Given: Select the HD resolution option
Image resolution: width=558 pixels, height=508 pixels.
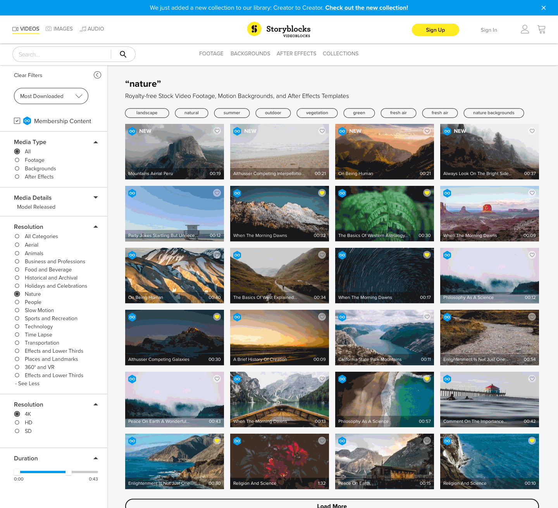Looking at the screenshot, I should coord(17,422).
